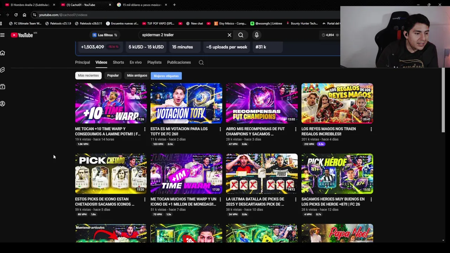Open the REGALOS DE LOS REYES MAGOS thumbnail
The image size is (450, 253).
[x=337, y=103]
